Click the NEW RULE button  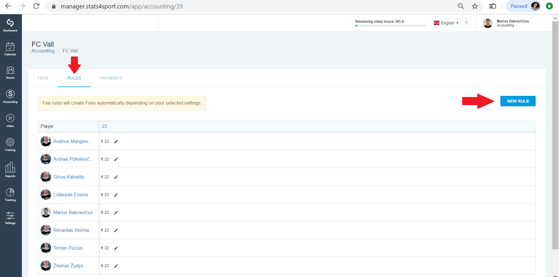click(518, 101)
